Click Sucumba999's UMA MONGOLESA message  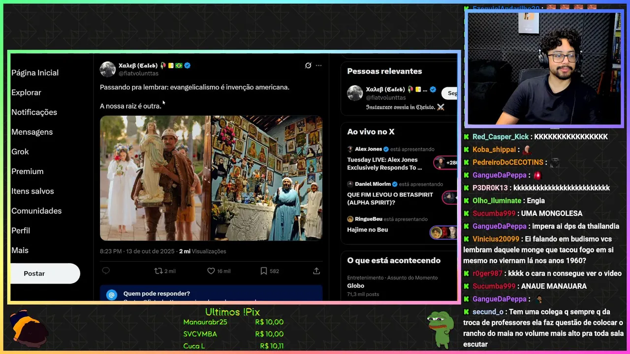[551, 213]
